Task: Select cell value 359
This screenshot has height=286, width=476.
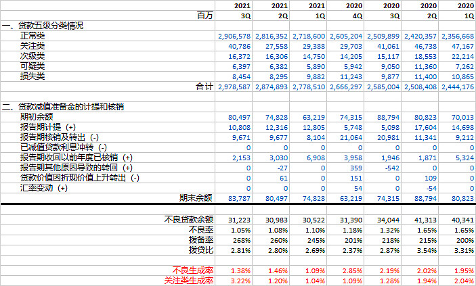Action: coord(356,168)
